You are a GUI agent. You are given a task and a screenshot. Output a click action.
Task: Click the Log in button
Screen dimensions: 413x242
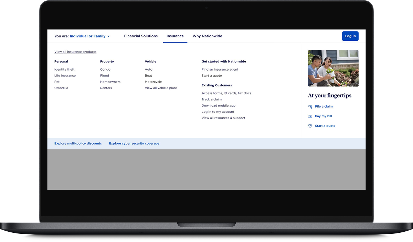click(350, 36)
